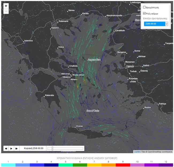Screen dimensions: 174x167
Task: Click the Beaufort 1 cyan swatch
Action: tap(8, 165)
